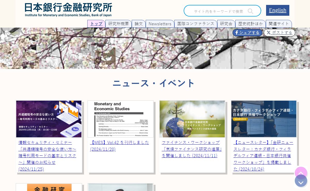Switch to the English site
The width and height of the screenshot is (310, 191).
[x=278, y=10]
